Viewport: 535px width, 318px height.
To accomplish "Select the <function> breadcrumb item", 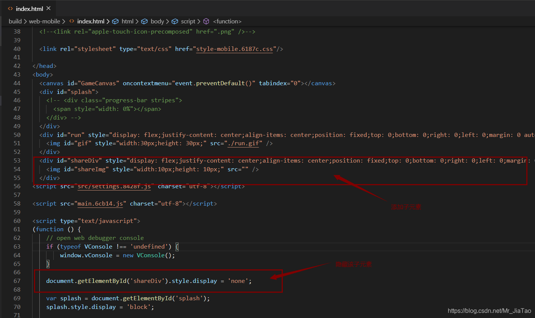I will tap(227, 22).
